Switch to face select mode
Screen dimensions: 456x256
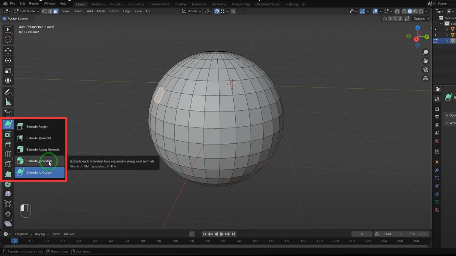pyautogui.click(x=55, y=11)
